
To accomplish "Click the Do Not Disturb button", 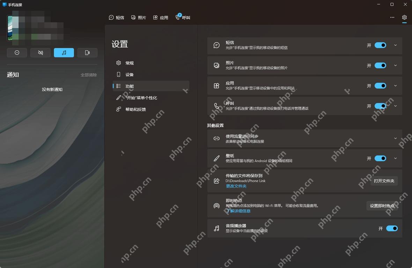I will point(17,53).
